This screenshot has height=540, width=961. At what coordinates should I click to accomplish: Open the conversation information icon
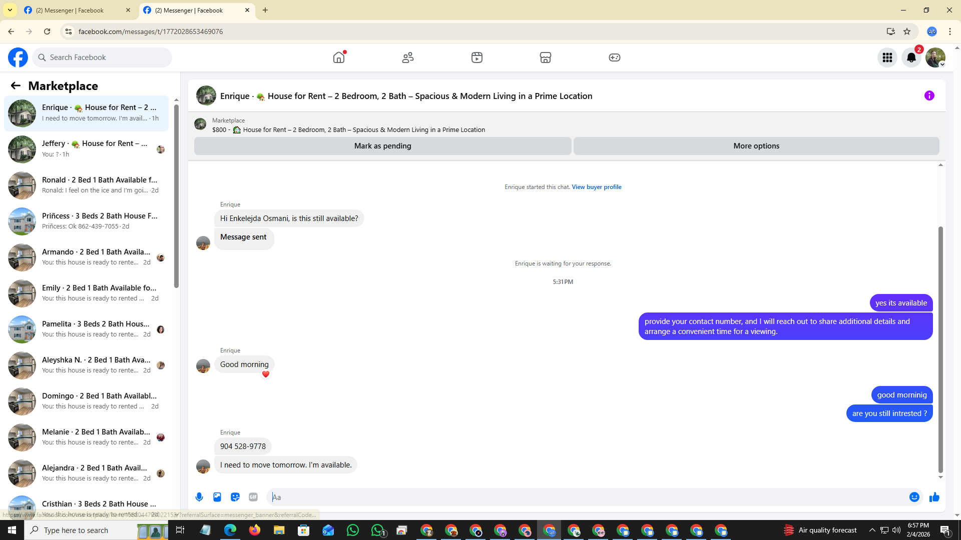(x=929, y=95)
